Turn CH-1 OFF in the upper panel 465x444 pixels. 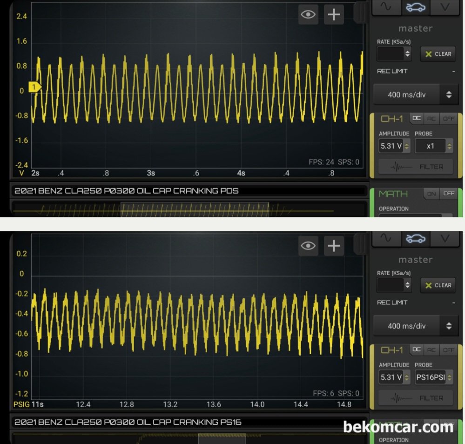448,119
